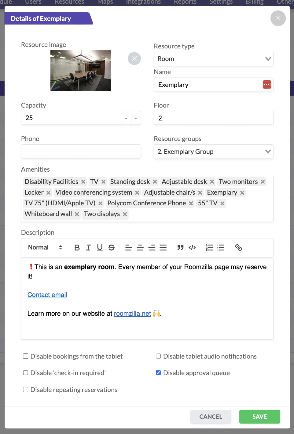The width and height of the screenshot is (294, 434).
Task: Go to the Integrations menu
Action: click(x=143, y=2)
